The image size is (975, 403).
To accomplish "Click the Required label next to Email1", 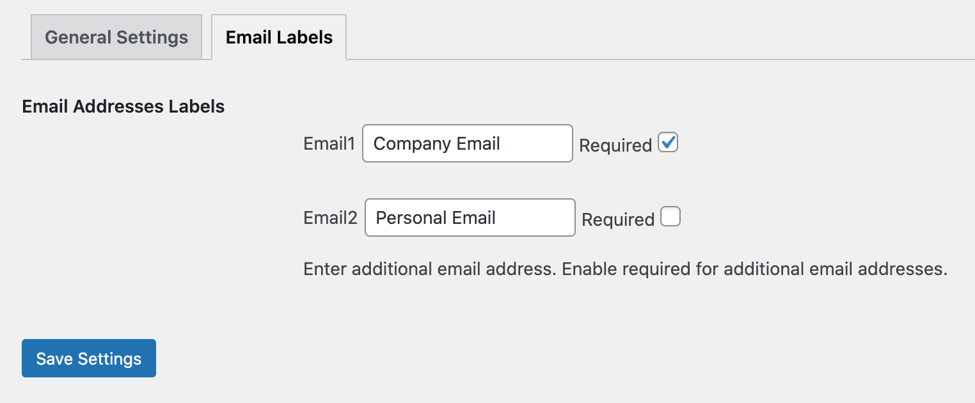I will click(x=614, y=145).
